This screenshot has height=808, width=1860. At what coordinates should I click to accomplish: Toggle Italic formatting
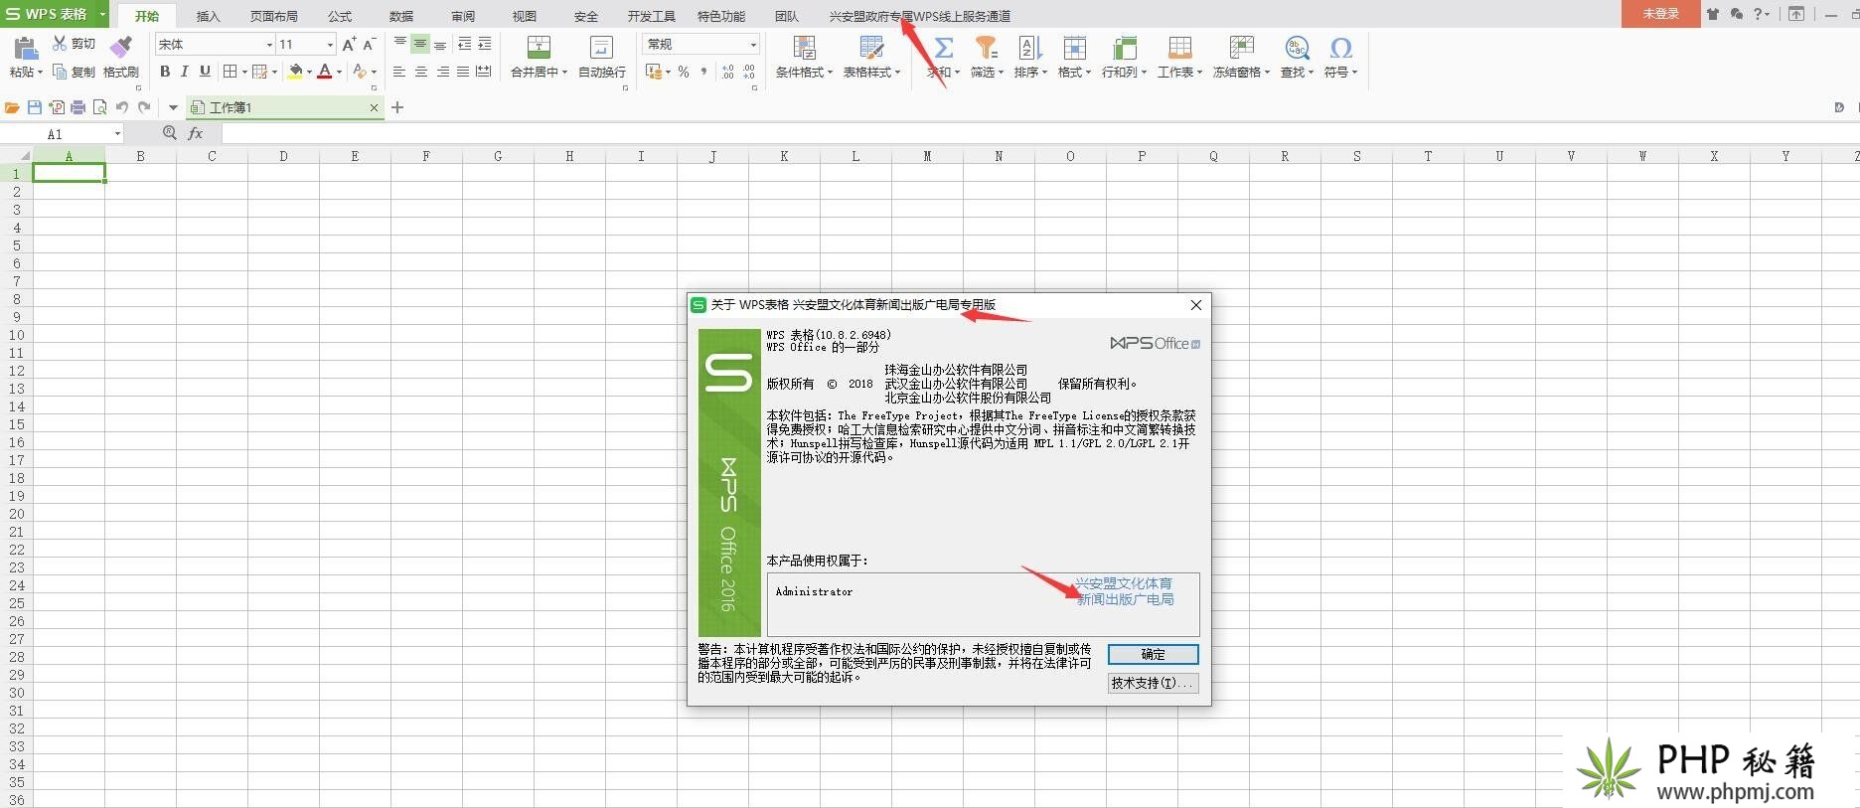pos(185,72)
